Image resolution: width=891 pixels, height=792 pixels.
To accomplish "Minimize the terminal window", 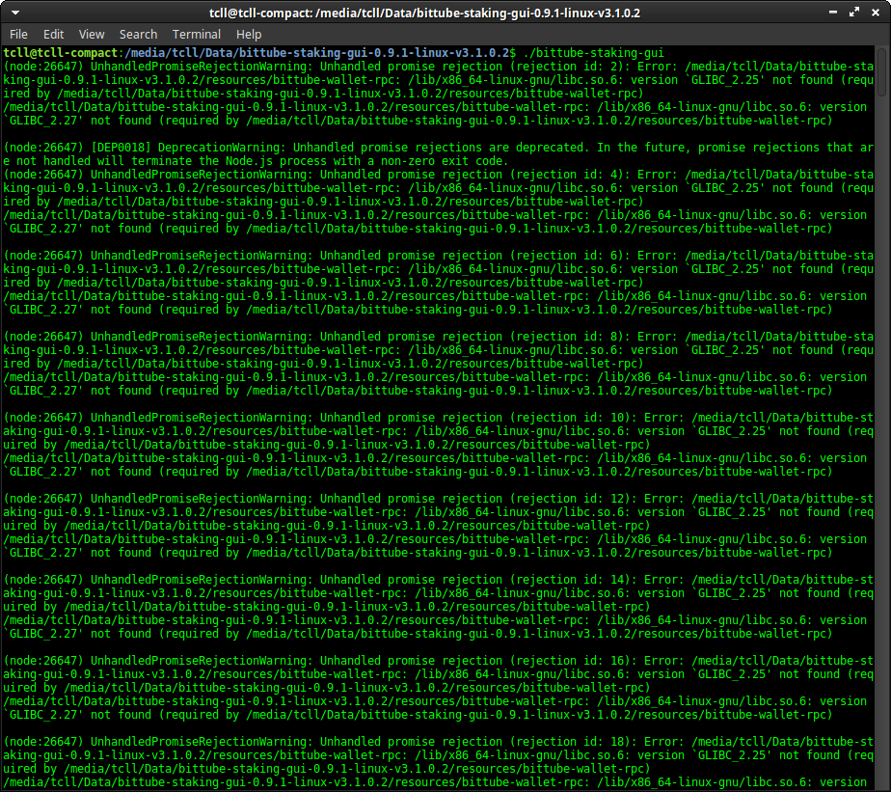I will (833, 12).
